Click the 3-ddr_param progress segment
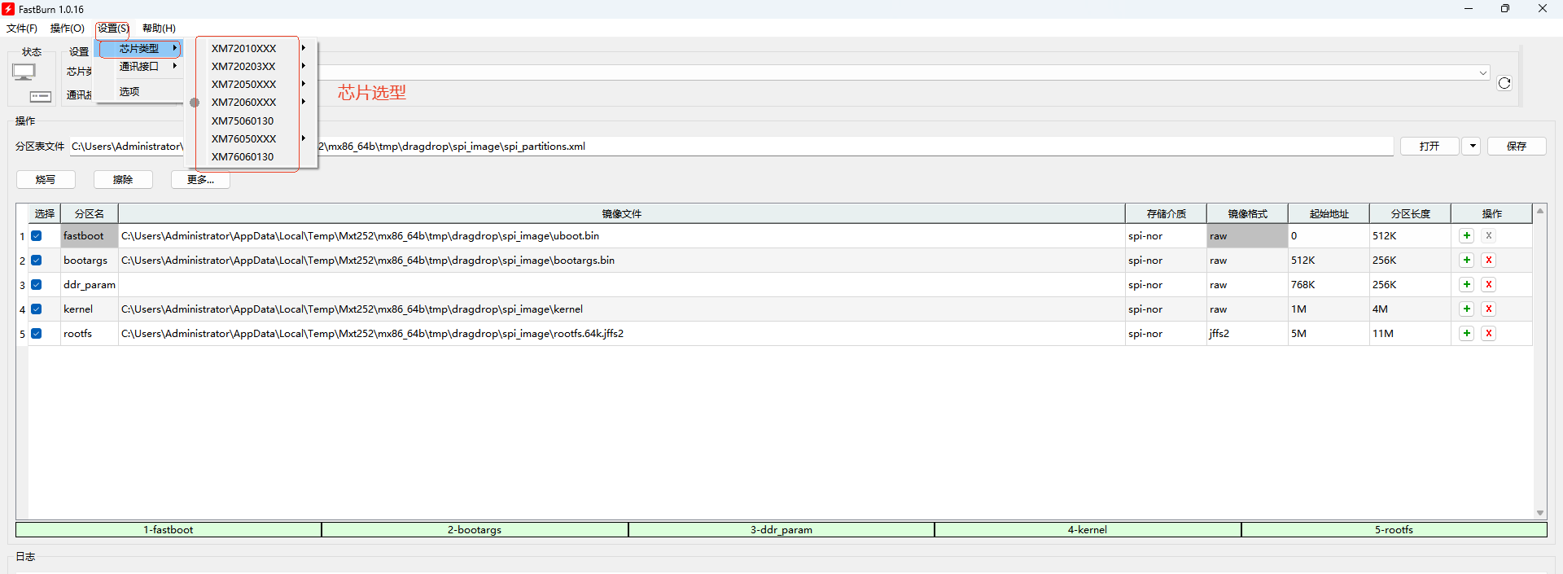1563x574 pixels. [x=781, y=530]
